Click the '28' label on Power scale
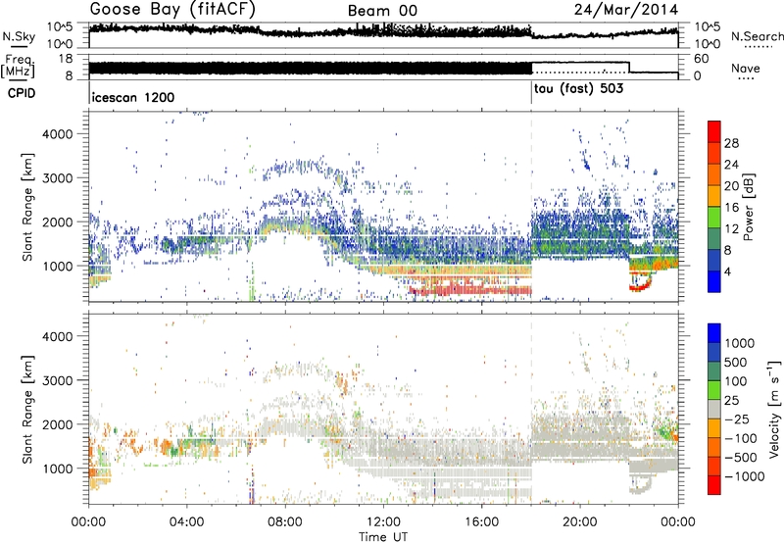The height and width of the screenshot is (543, 784). (x=731, y=143)
